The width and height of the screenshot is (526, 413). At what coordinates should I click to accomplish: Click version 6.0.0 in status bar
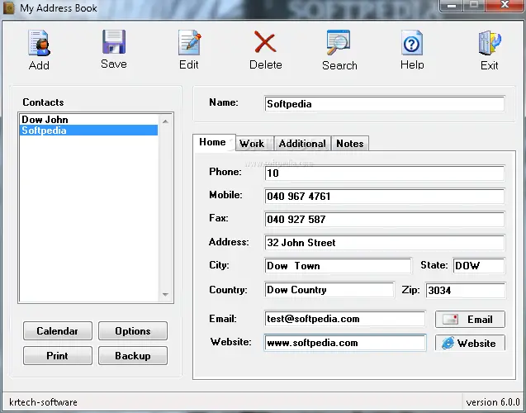(x=493, y=402)
